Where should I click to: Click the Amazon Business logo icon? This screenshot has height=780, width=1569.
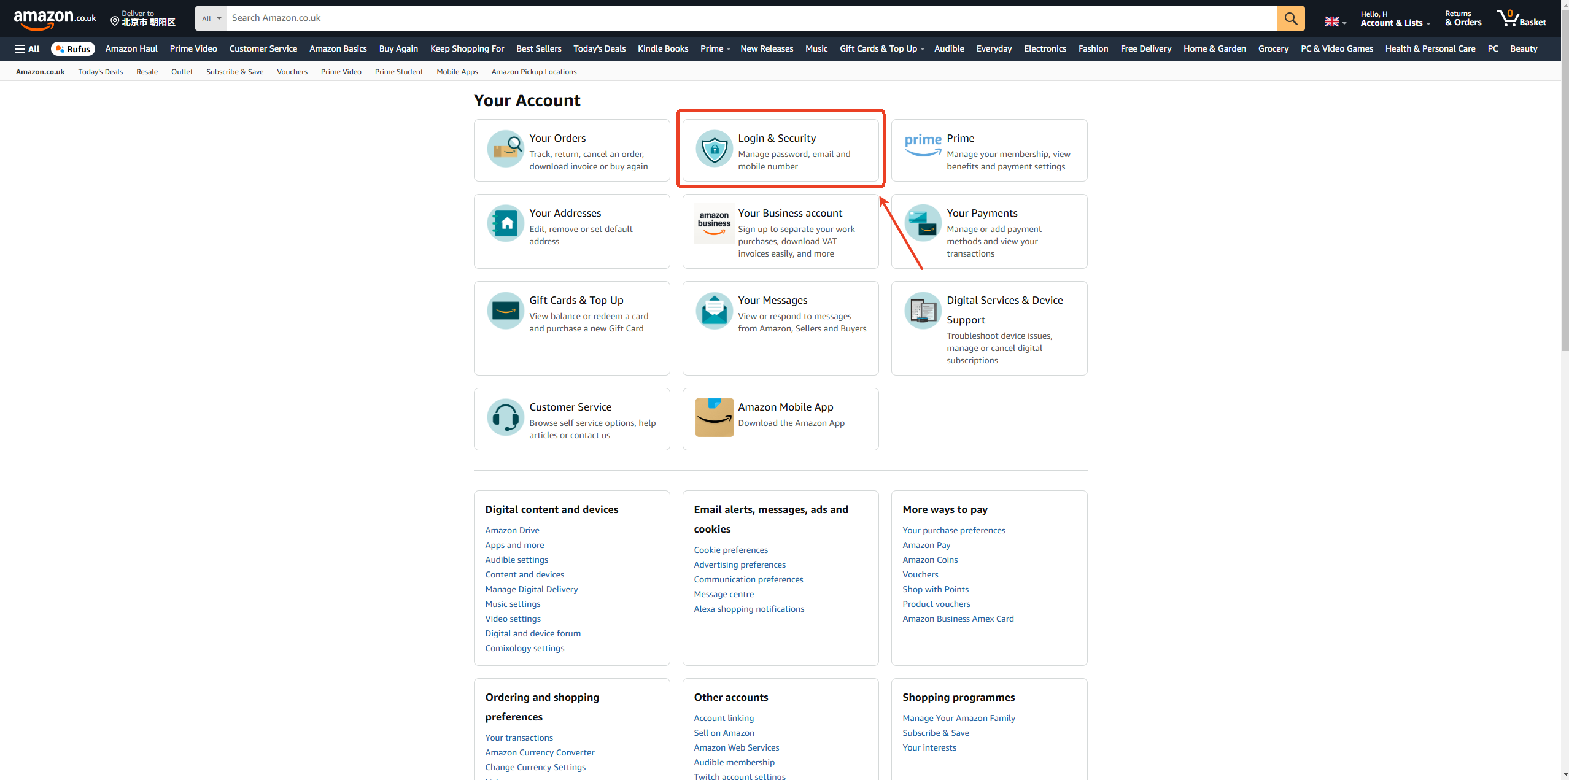point(714,223)
